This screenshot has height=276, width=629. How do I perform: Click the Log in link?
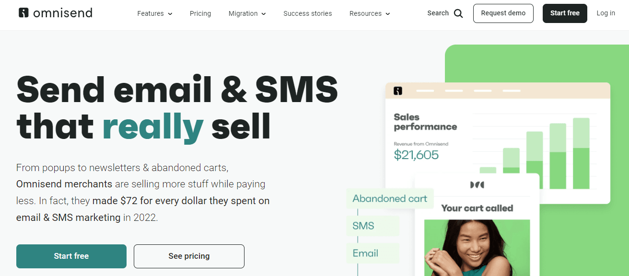(606, 13)
